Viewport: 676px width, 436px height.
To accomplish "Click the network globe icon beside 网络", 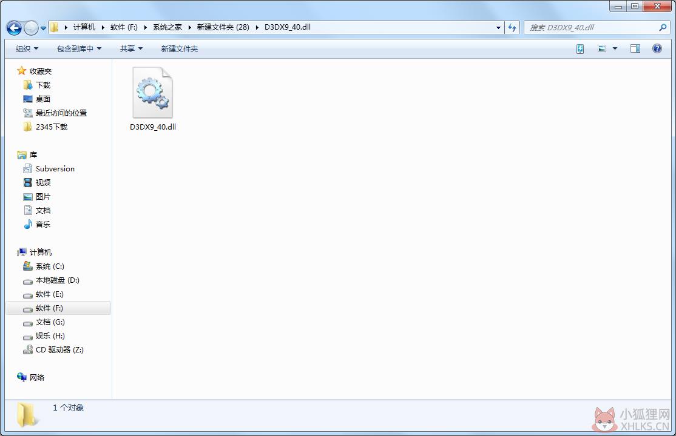I will click(x=22, y=377).
